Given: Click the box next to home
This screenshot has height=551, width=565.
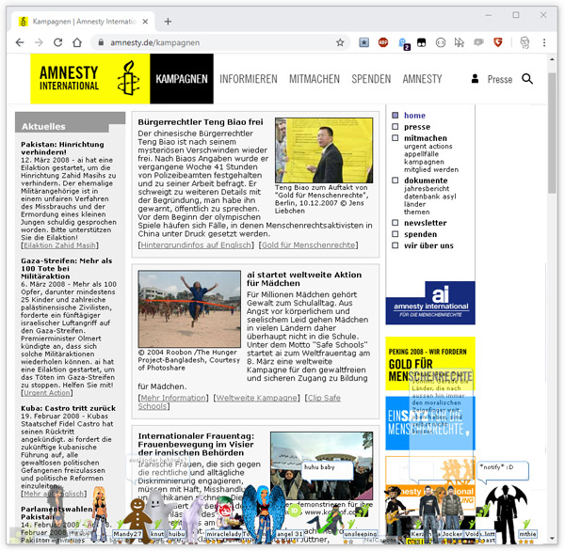Looking at the screenshot, I should tap(395, 116).
